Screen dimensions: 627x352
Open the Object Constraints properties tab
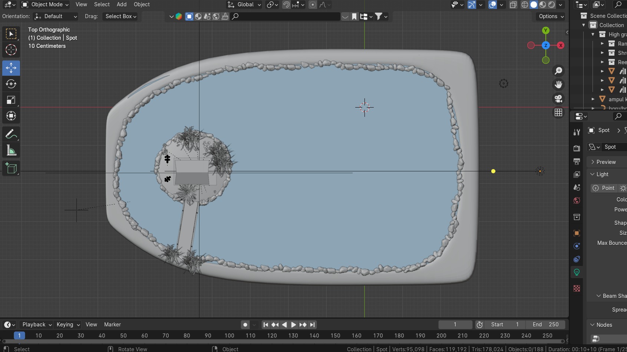[x=577, y=259]
